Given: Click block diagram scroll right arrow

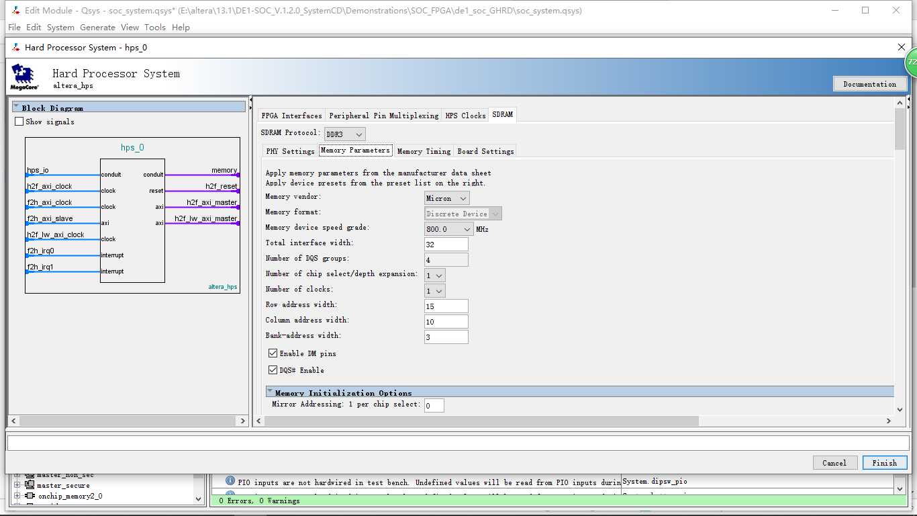Looking at the screenshot, I should (243, 421).
